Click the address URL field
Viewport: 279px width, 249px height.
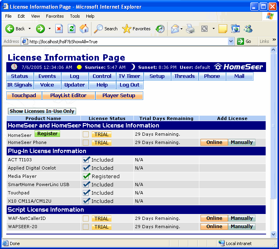(128, 42)
